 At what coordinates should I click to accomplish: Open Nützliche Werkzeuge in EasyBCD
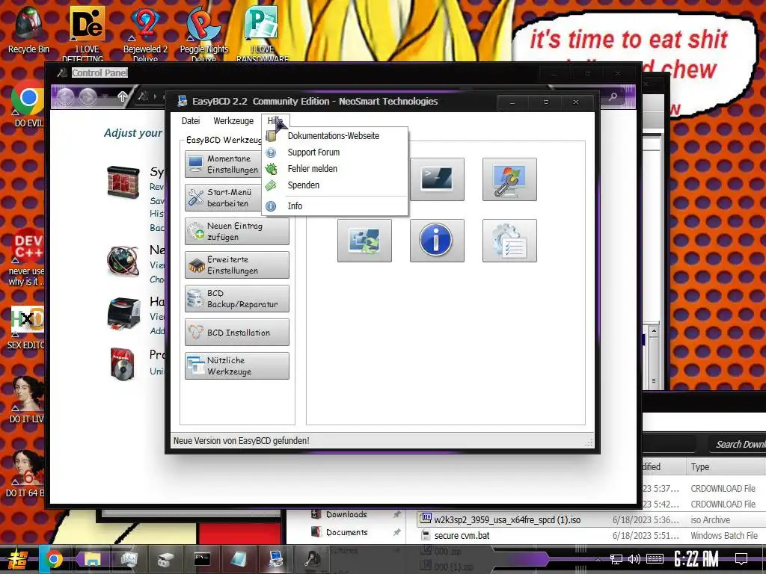coord(237,366)
